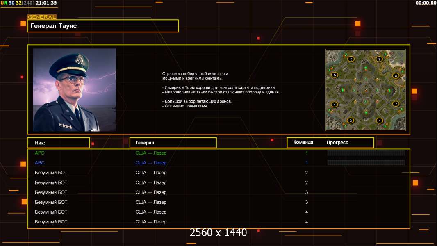Click the first 'Безумный БОТ' row
Viewport: 437px width, 246px height.
coord(51,173)
